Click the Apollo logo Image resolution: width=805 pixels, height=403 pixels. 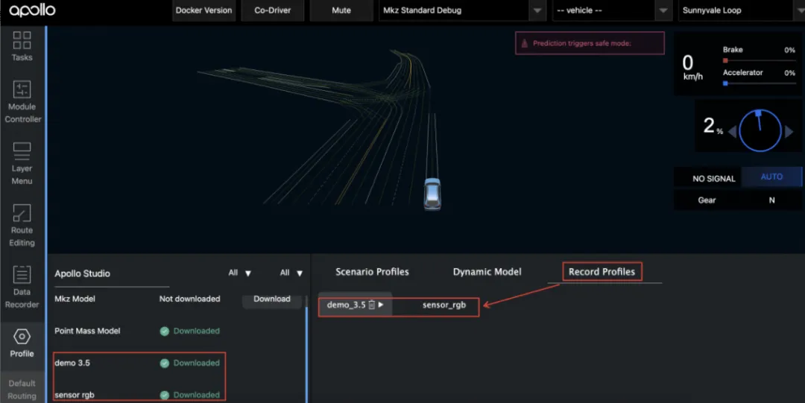coord(32,10)
